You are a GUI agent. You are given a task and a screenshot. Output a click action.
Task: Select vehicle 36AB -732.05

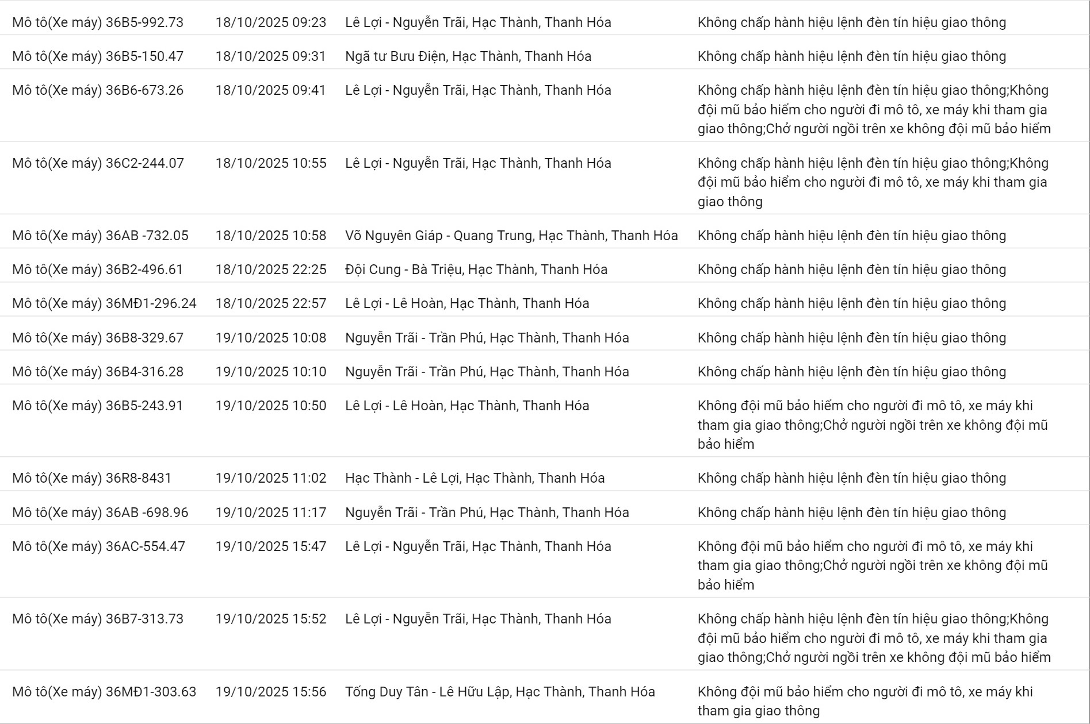tap(100, 236)
